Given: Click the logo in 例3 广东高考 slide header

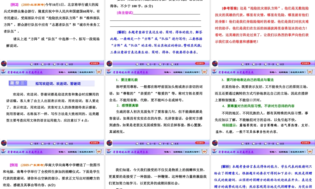Looking at the screenshot, I should pos(3,152).
